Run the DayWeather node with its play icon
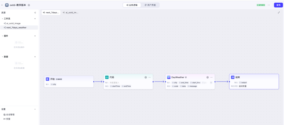The width and height of the screenshot is (284, 125). 208,77
